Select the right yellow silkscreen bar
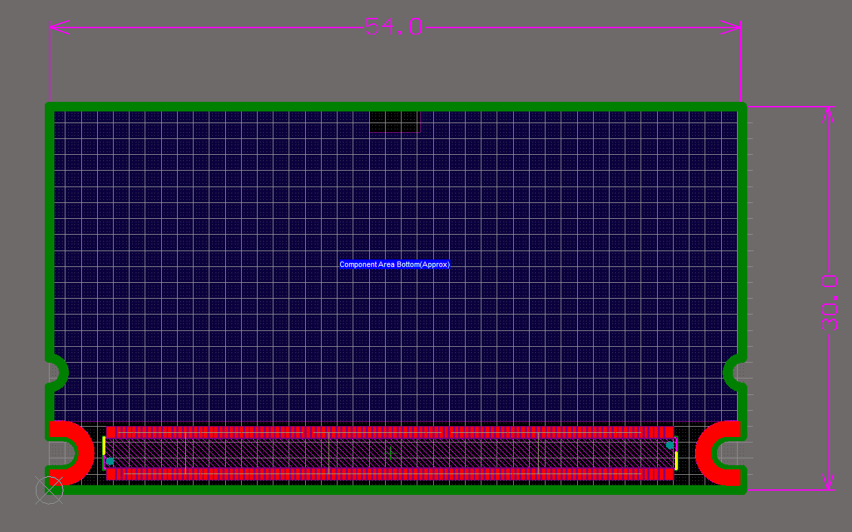 coord(676,460)
